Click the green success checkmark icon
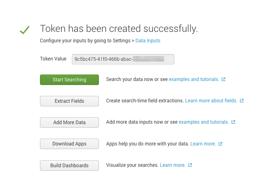Screen dimensions: 266x195 pyautogui.click(x=25, y=30)
